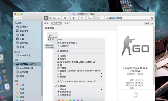This screenshot has height=101, width=168.
Task: Select Y的MacBook Pro in the sidebar
Action: 27,64
